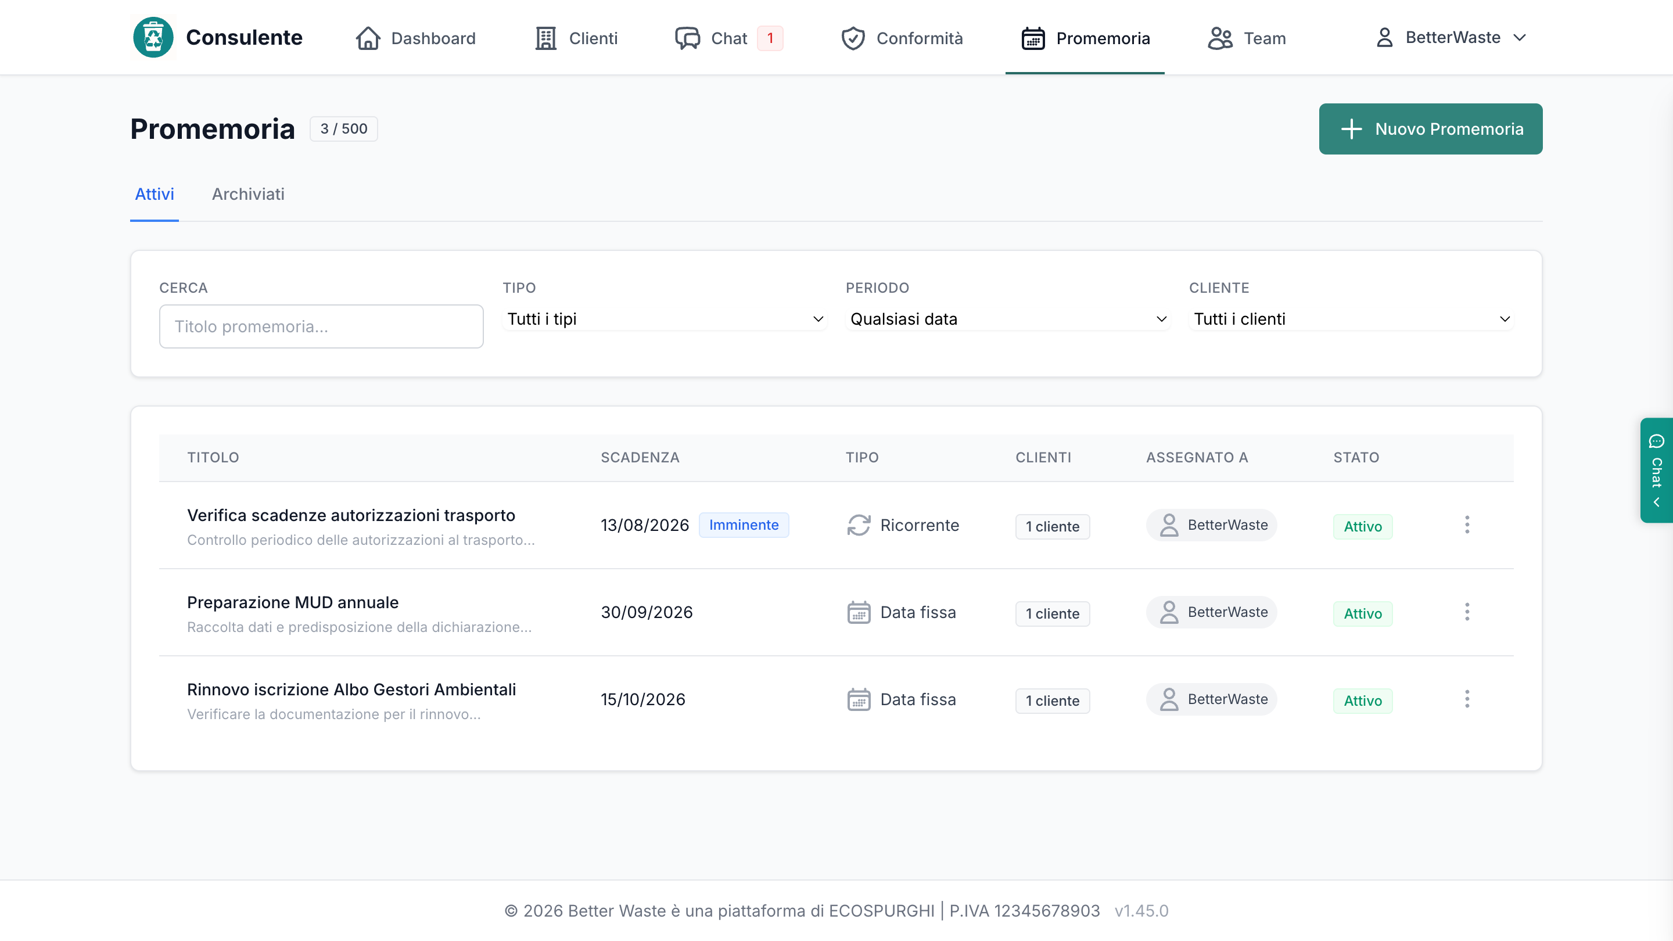
Task: Click the chat bubble icon on side Chat panel
Action: click(x=1656, y=441)
